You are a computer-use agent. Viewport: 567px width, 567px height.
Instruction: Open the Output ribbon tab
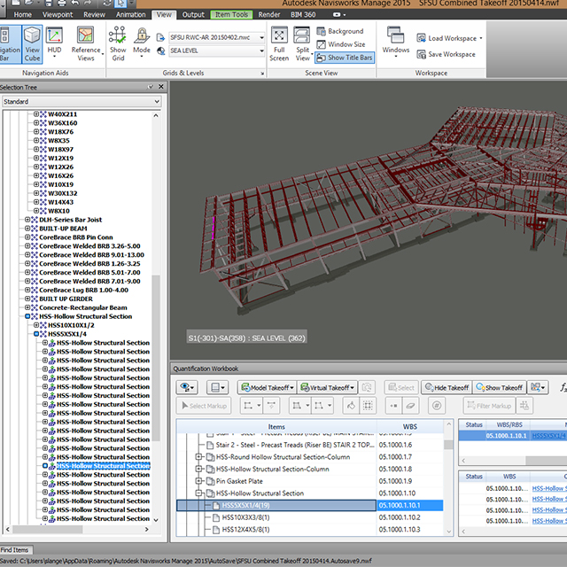click(193, 15)
